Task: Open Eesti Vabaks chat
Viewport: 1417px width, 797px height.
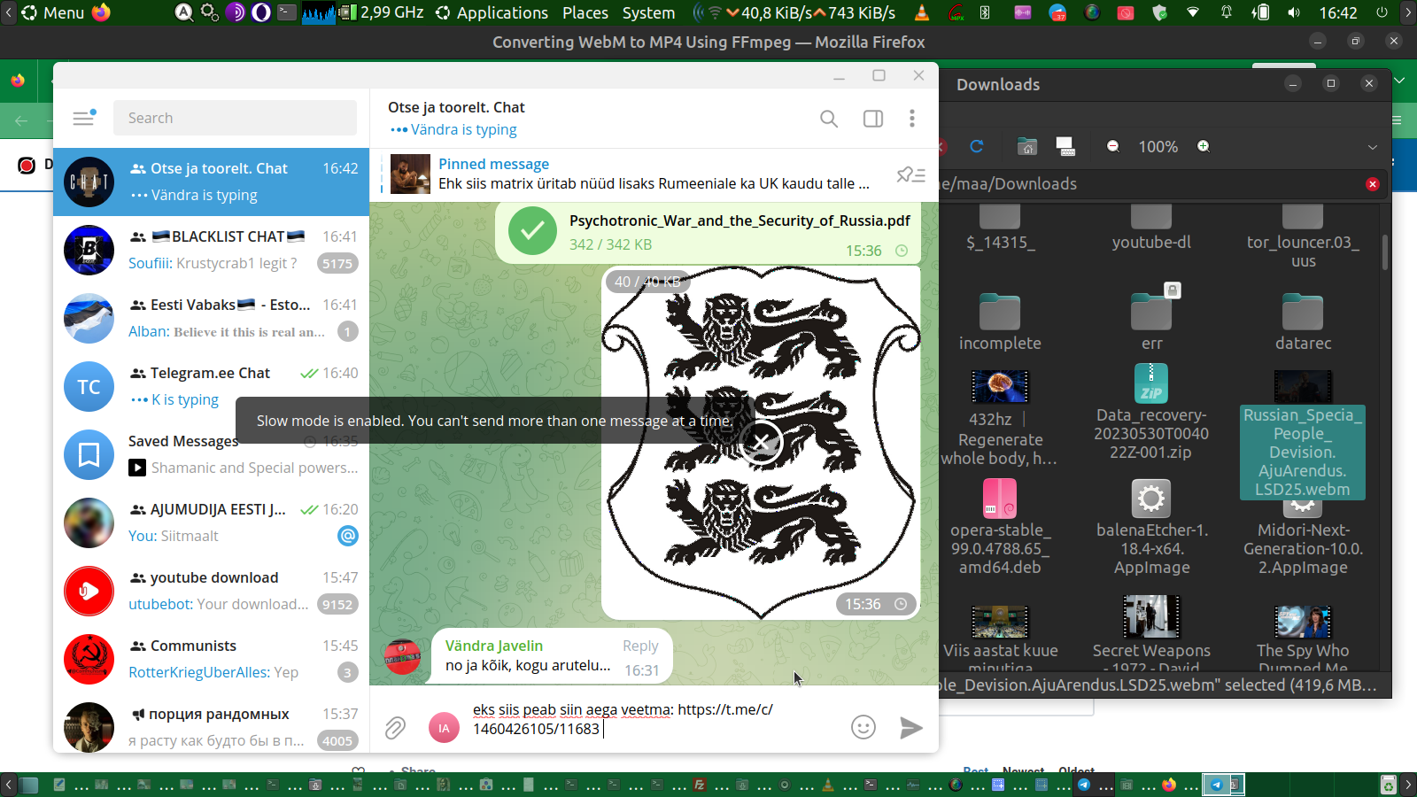Action: click(x=211, y=318)
